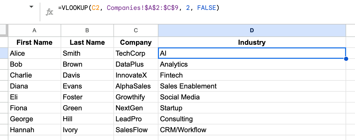355x140 pixels.
Task: Select the CRM/Workflow cell
Action: 252,130
